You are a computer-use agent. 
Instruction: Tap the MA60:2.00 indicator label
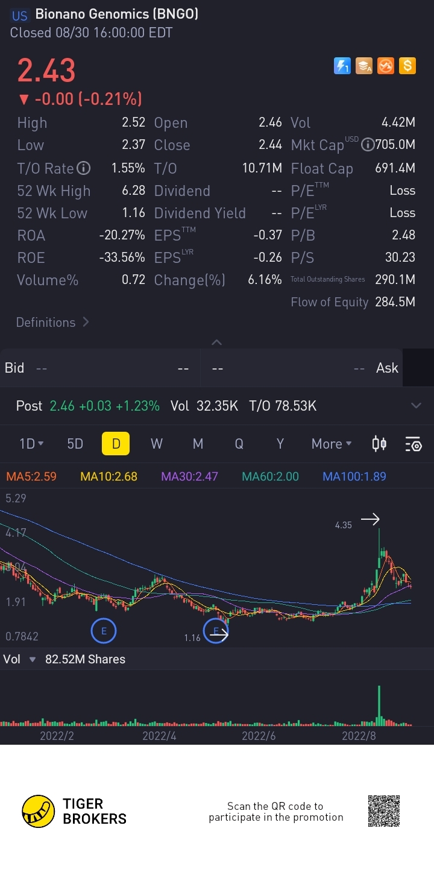point(270,476)
